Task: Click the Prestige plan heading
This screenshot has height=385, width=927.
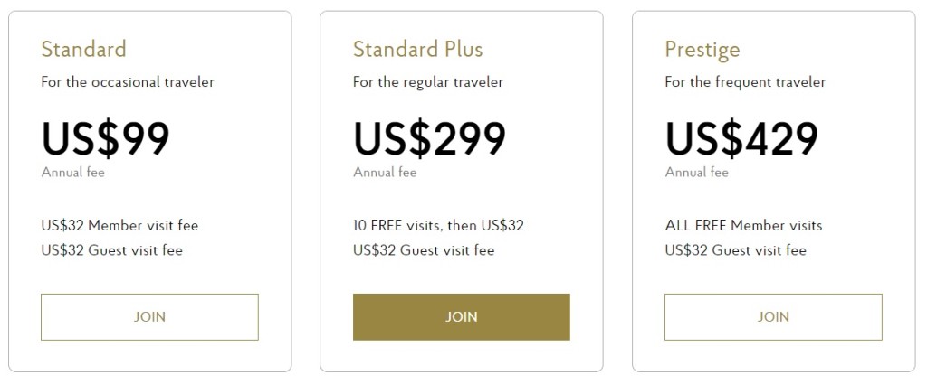Action: [x=702, y=49]
